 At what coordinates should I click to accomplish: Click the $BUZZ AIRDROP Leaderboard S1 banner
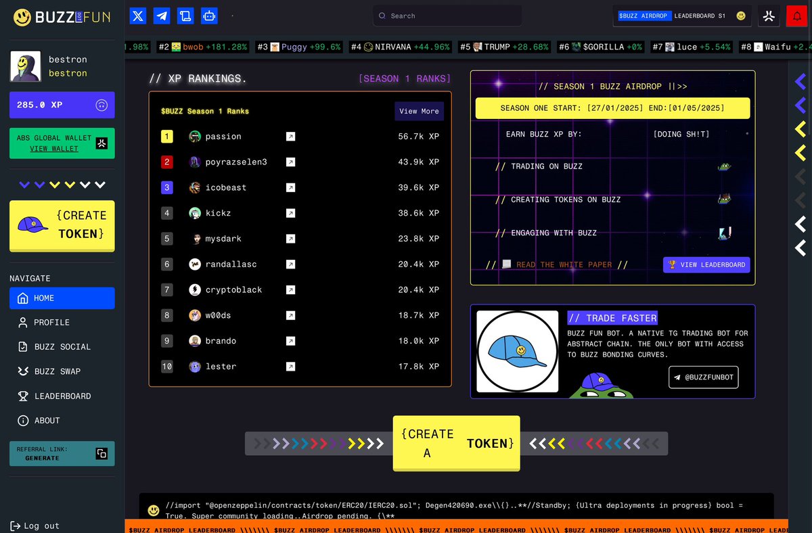682,16
